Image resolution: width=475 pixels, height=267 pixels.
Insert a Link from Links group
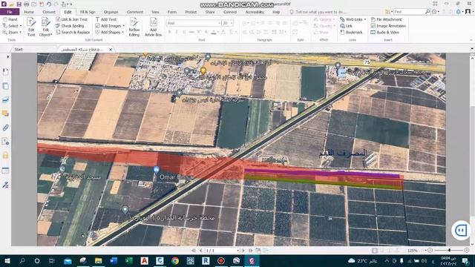pyautogui.click(x=346, y=26)
